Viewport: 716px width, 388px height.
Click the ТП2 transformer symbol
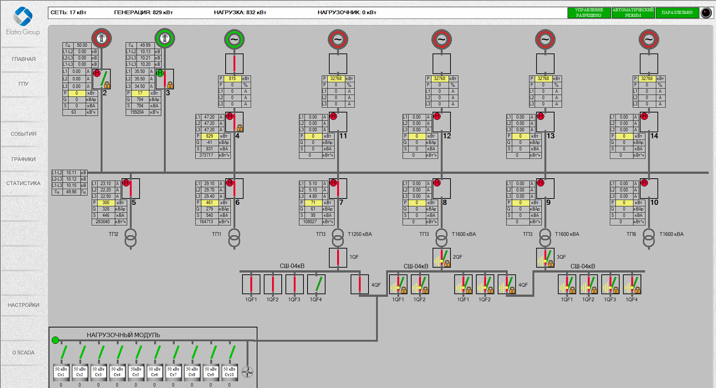tap(130, 238)
